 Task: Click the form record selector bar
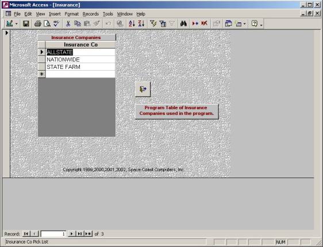pyautogui.click(x=6, y=103)
